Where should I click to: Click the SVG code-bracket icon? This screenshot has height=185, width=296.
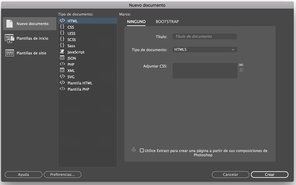pos(62,76)
